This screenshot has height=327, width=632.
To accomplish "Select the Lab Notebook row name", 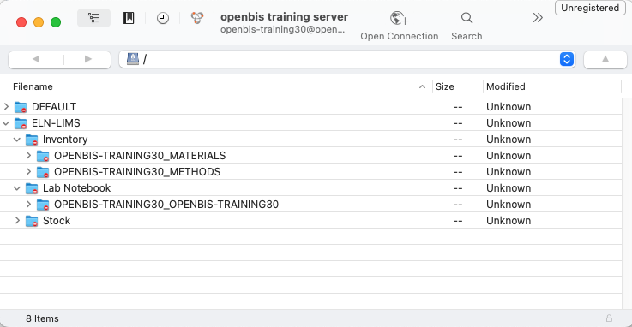I will point(76,187).
